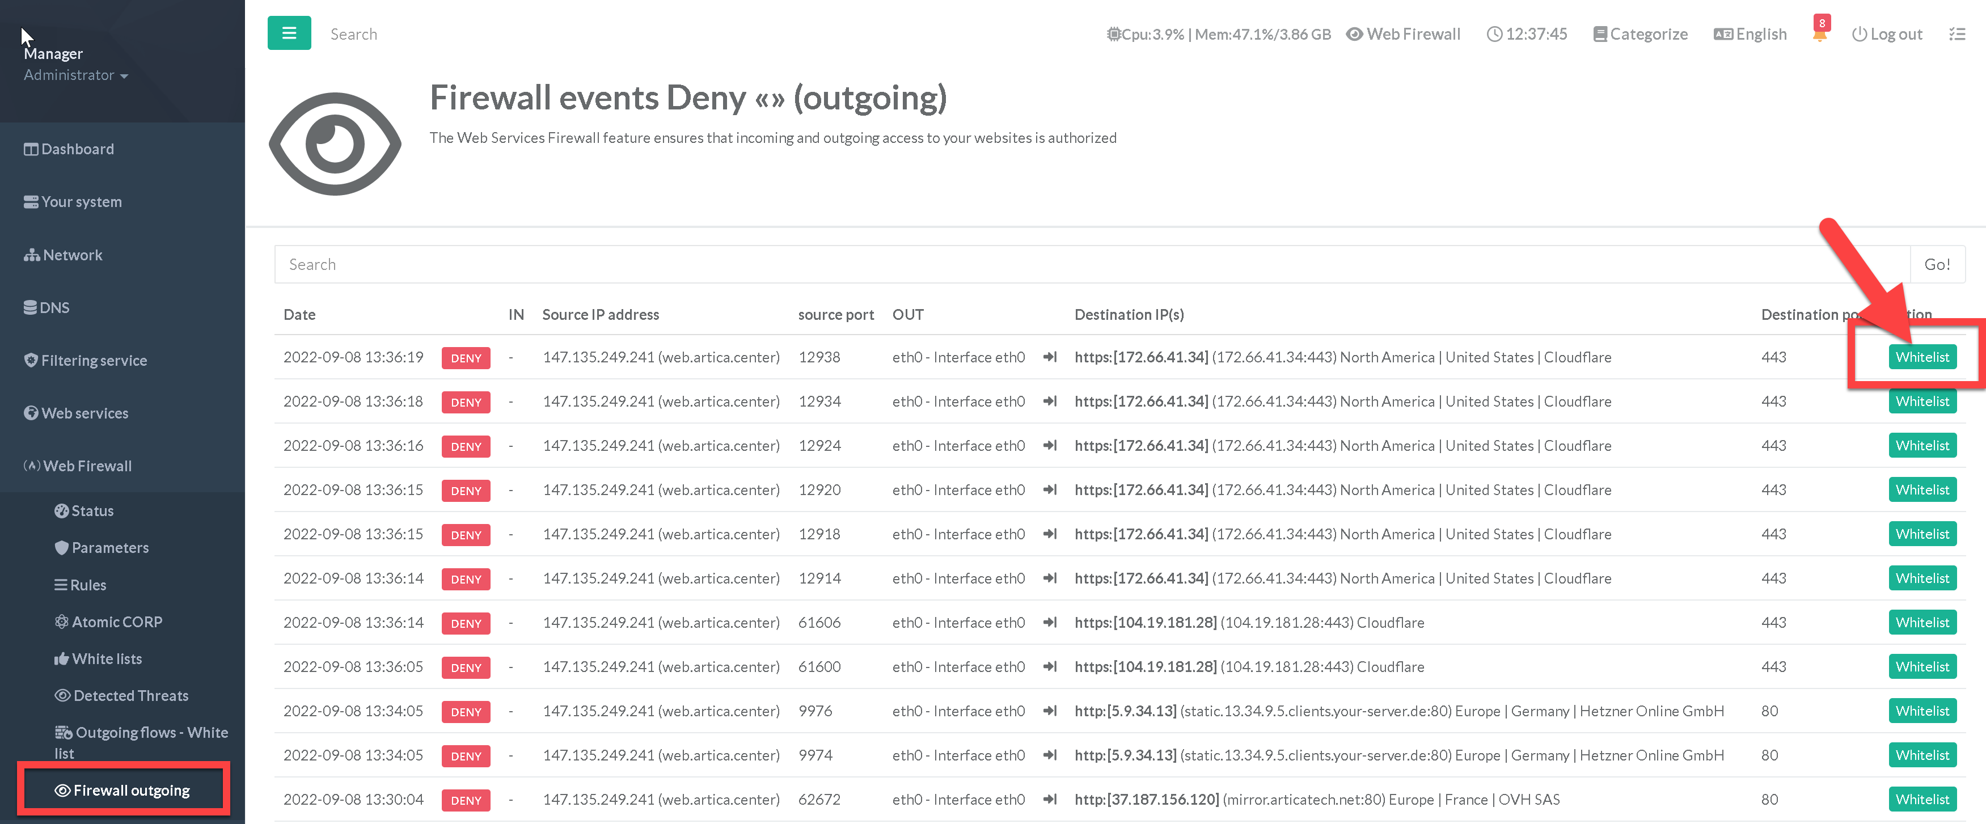Click the Categorize book icon
The image size is (1986, 824).
pyautogui.click(x=1600, y=34)
